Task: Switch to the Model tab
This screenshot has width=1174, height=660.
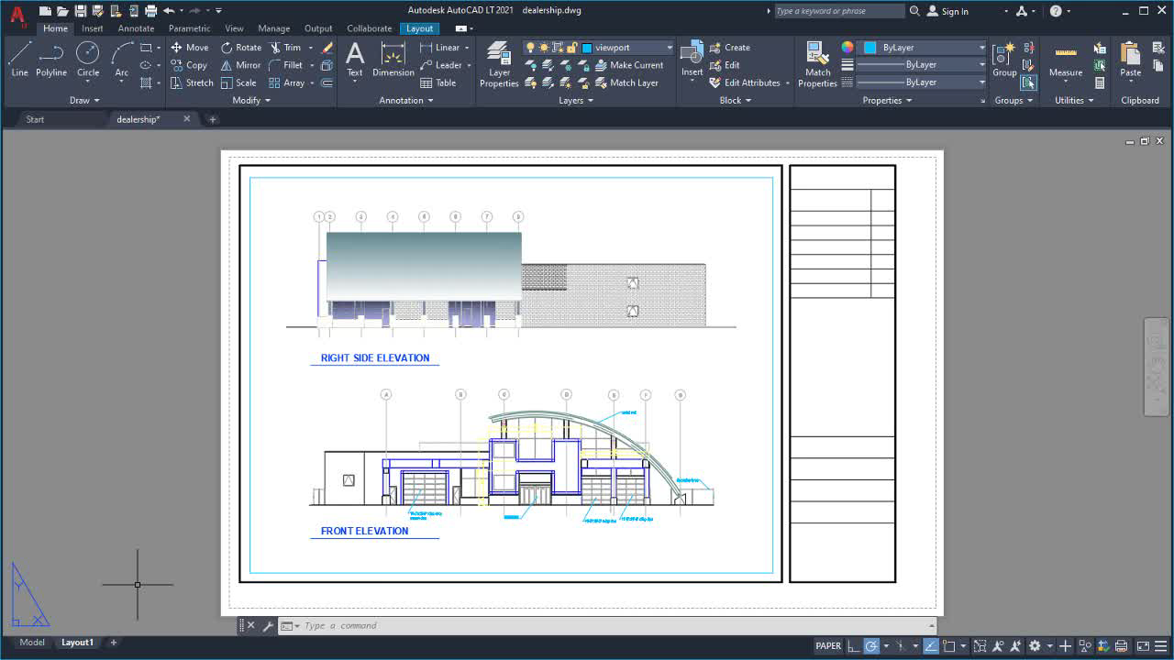Action: (x=31, y=643)
